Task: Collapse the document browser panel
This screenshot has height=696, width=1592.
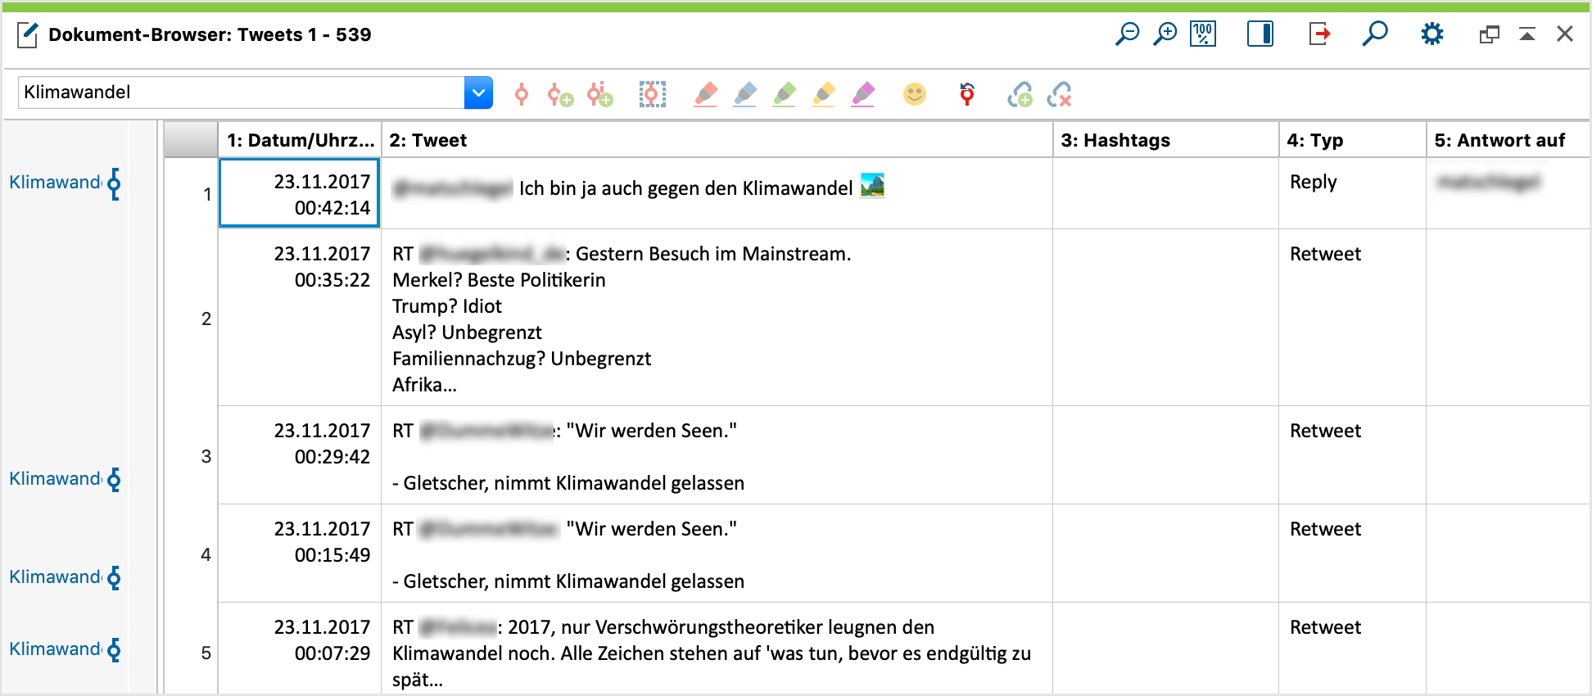Action: pyautogui.click(x=1527, y=34)
